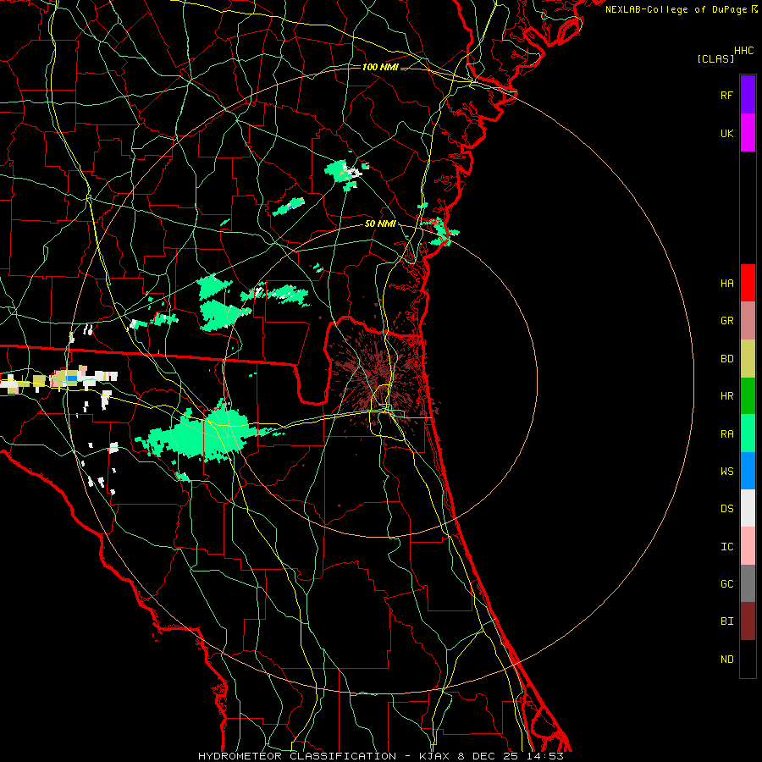The width and height of the screenshot is (762, 762).
Task: Click the '14:53' timestamp
Action: click(547, 756)
